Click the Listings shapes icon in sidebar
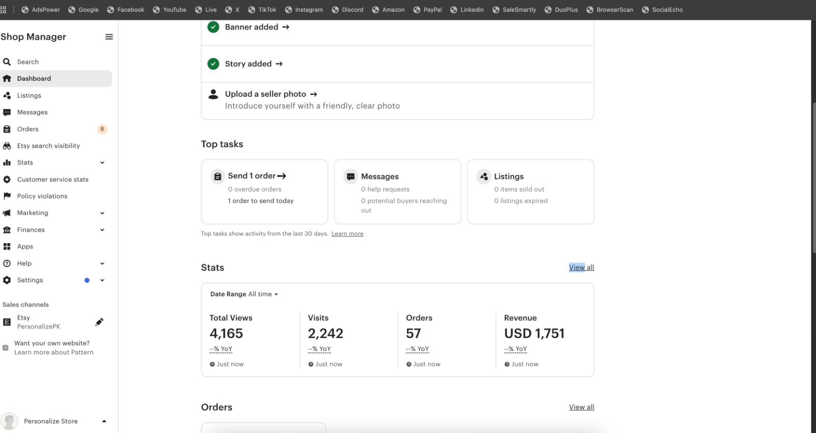Image resolution: width=816 pixels, height=433 pixels. (x=7, y=95)
